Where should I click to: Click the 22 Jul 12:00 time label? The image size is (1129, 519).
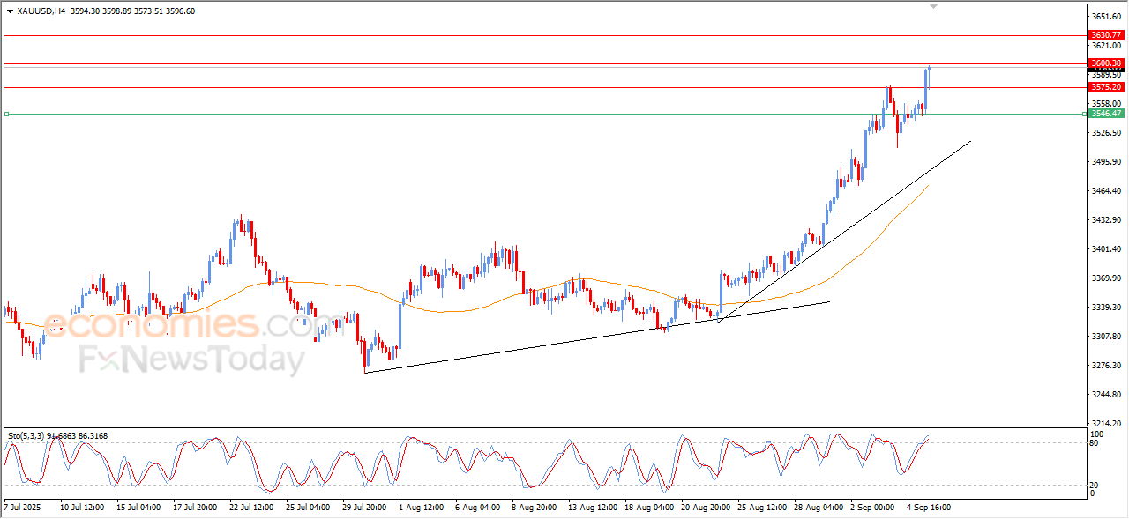pos(251,508)
